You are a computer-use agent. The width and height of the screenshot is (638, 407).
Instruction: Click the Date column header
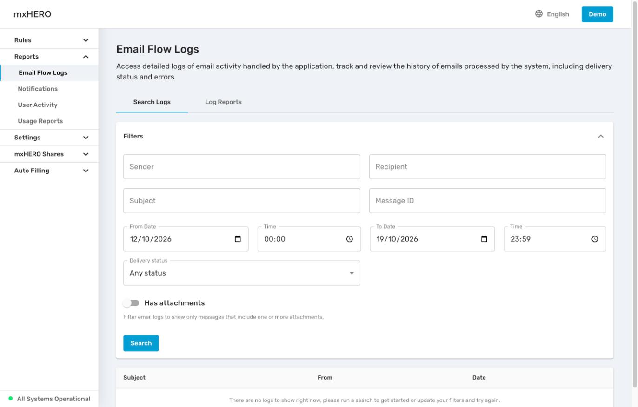[x=479, y=378]
